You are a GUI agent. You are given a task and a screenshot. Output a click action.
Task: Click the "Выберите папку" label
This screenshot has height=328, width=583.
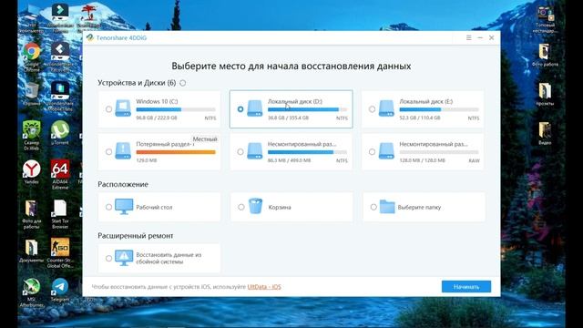(419, 207)
